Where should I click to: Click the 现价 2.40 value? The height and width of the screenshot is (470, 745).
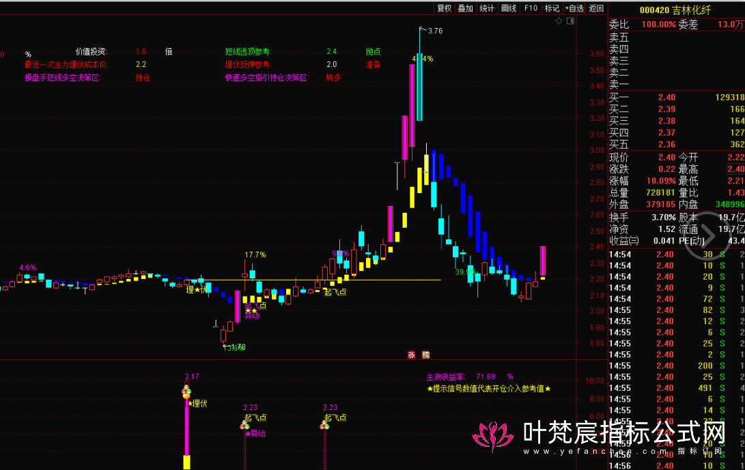coord(666,157)
